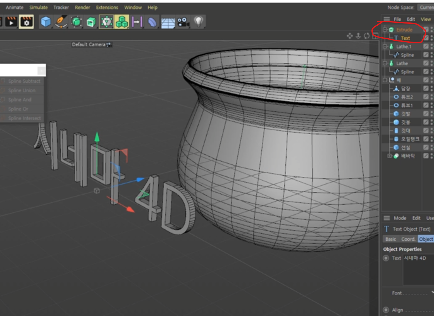Click the Floor environment icon

coord(168,22)
